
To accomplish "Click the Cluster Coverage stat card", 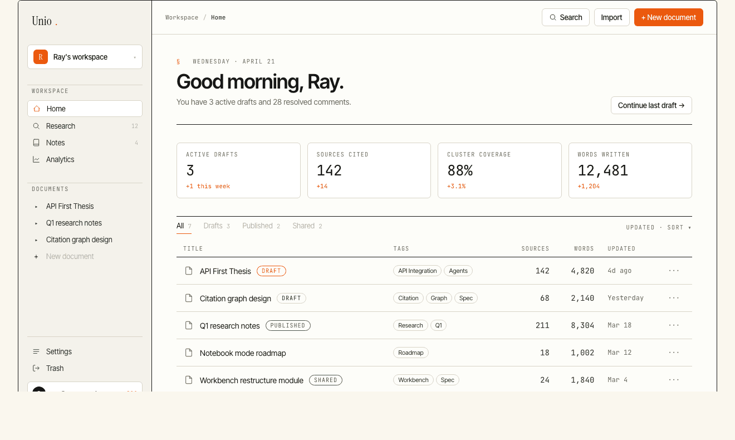I will tap(499, 170).
